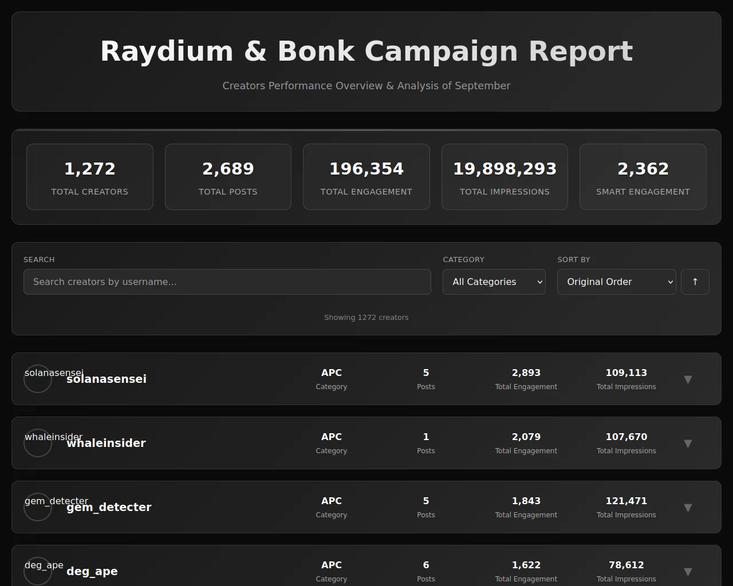Toggle sort direction arrow button
The image size is (733, 586).
coord(695,282)
